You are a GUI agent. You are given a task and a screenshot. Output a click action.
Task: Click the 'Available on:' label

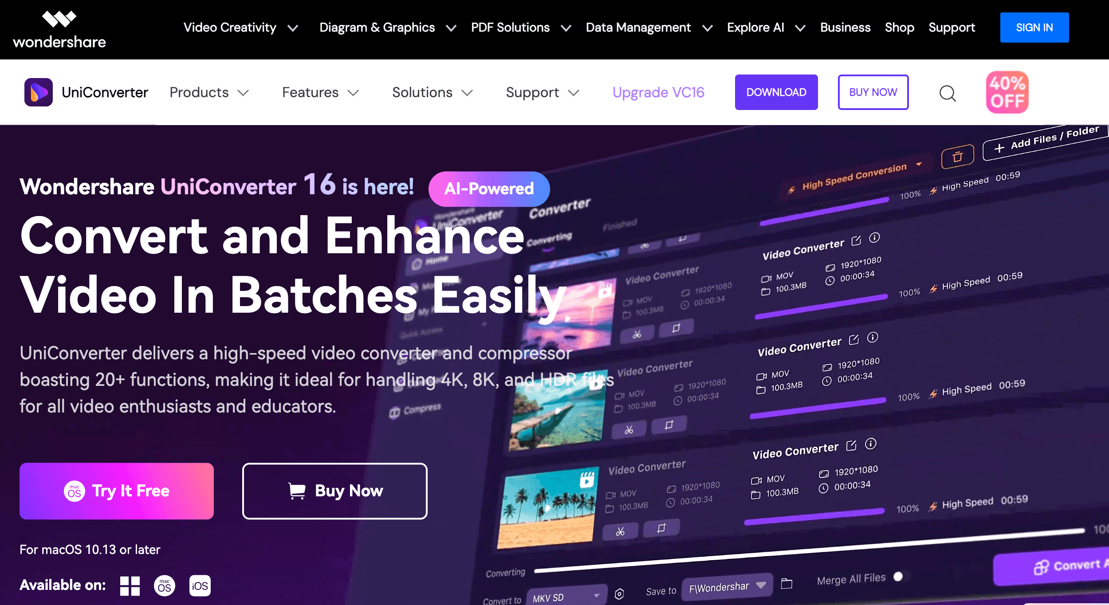coord(63,585)
